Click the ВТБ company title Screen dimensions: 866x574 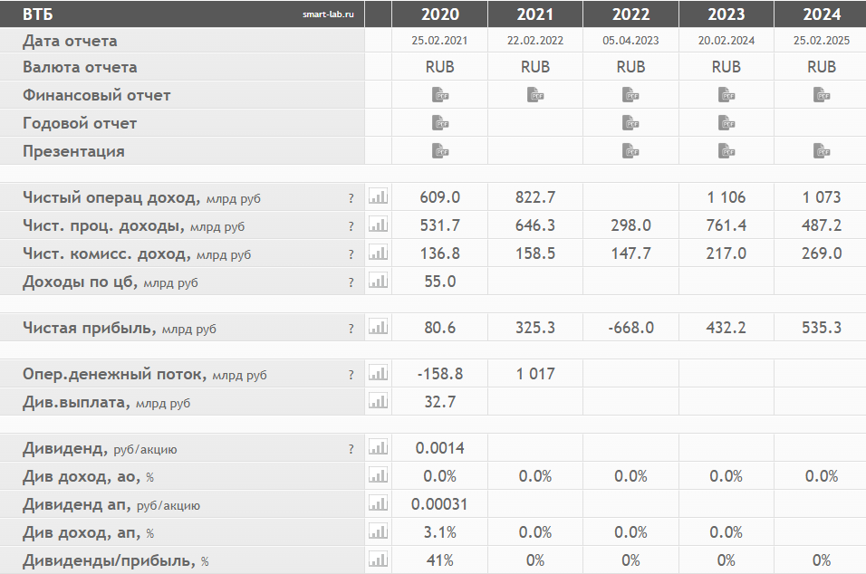37,14
